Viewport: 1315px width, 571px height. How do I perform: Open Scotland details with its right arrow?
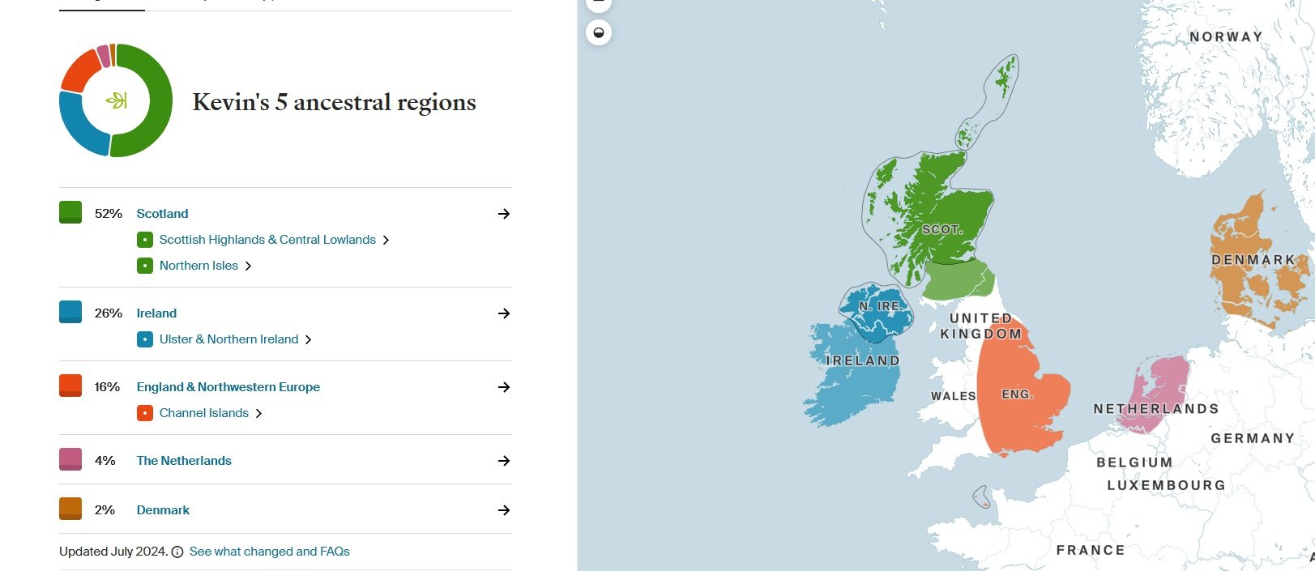504,214
